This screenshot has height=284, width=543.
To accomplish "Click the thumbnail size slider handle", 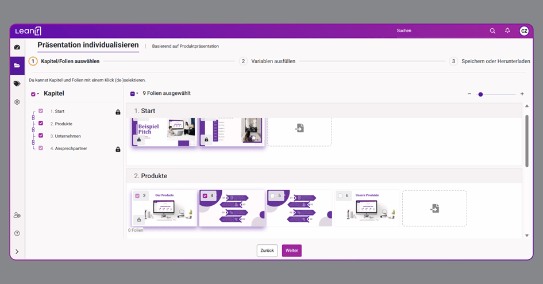I will [480, 94].
